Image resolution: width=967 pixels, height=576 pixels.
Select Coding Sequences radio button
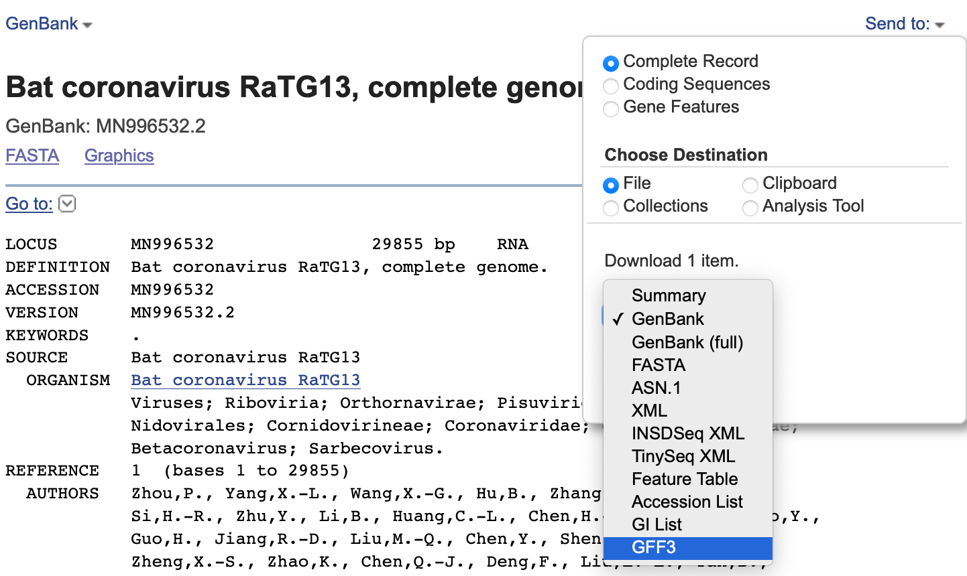tap(610, 86)
